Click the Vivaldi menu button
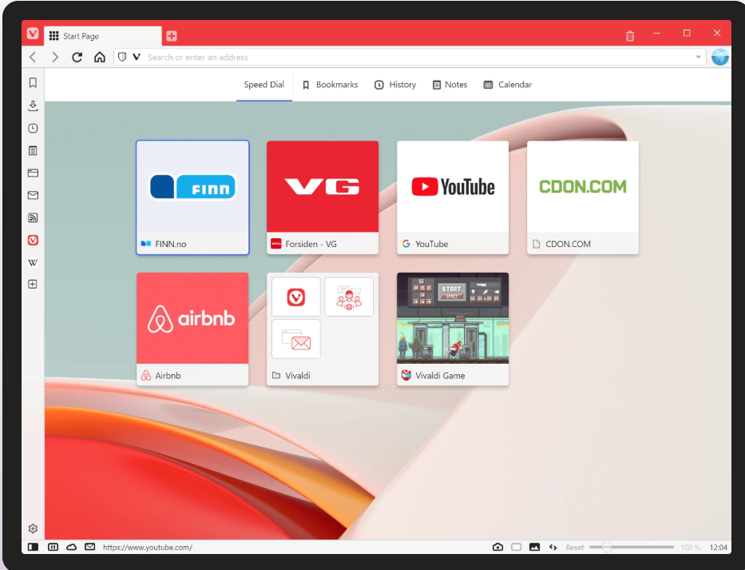 pyautogui.click(x=32, y=34)
